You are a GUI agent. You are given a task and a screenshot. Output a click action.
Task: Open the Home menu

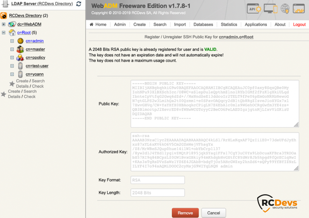pyautogui.click(x=101, y=24)
